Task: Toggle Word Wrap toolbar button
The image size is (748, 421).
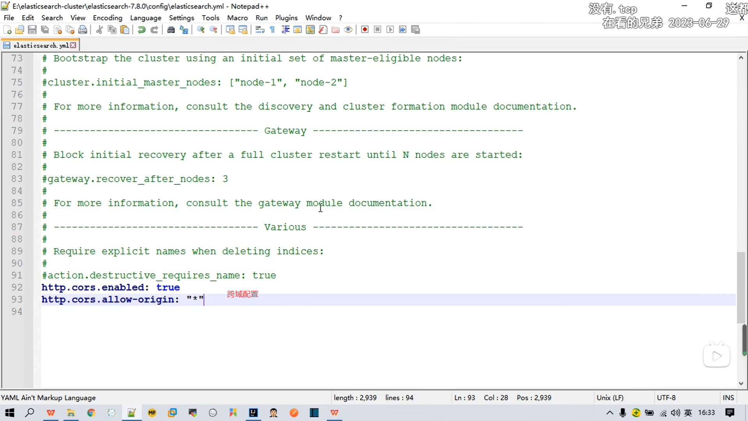Action: pyautogui.click(x=260, y=30)
